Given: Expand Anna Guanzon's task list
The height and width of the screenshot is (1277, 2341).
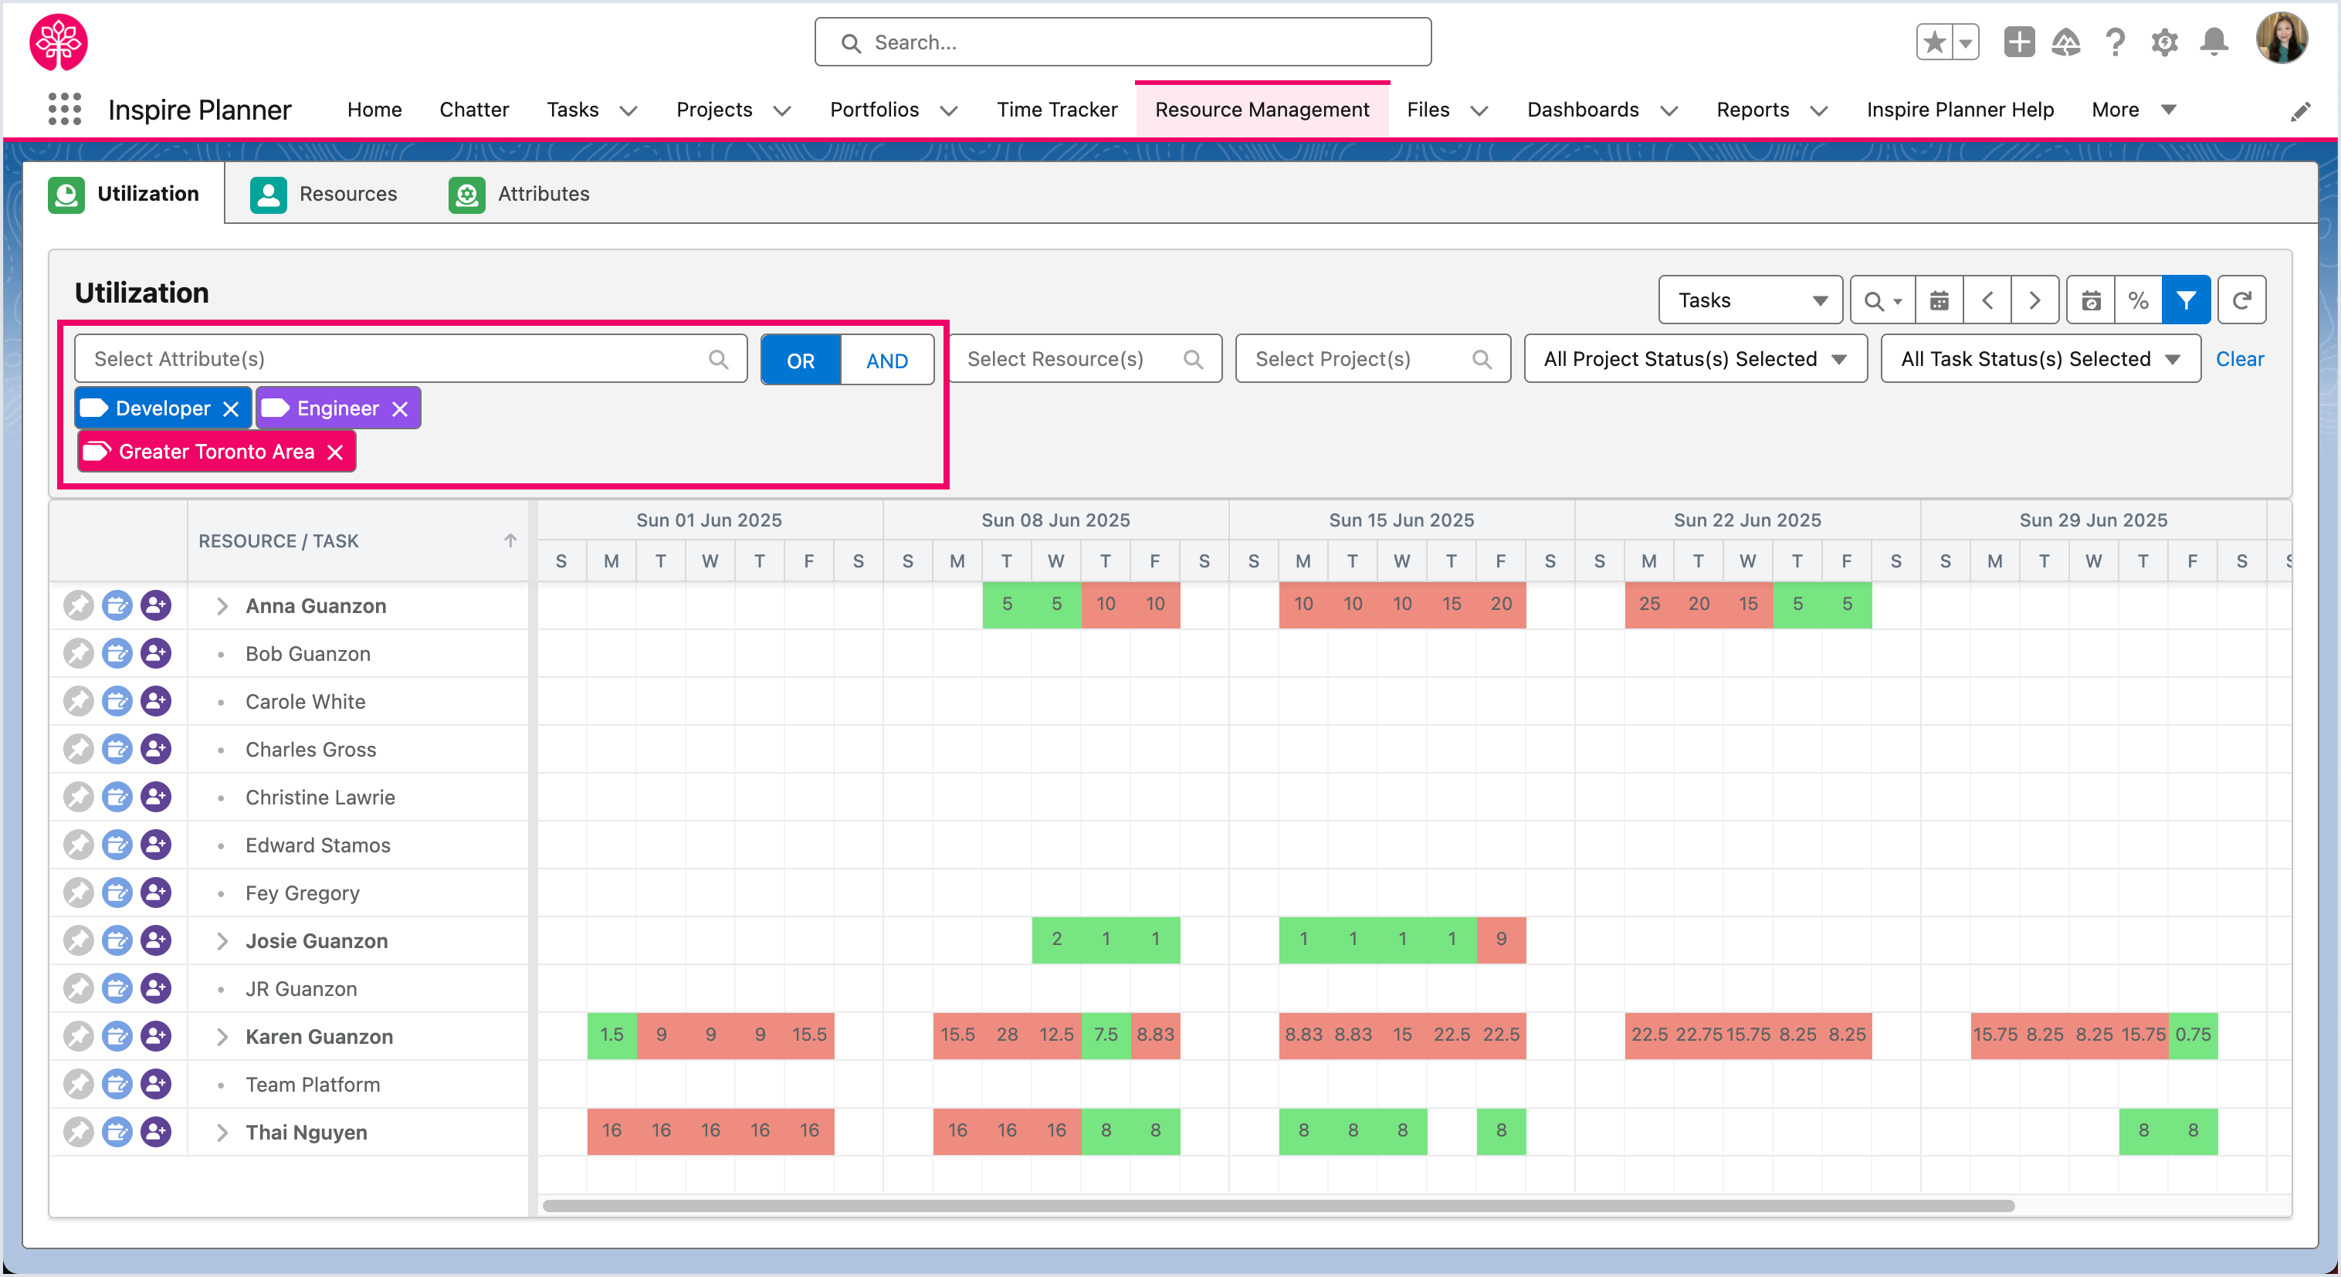Looking at the screenshot, I should click(222, 606).
